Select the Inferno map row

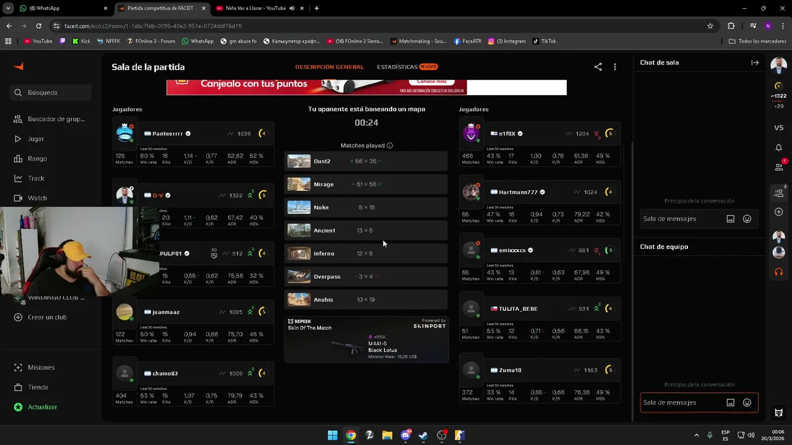(366, 253)
